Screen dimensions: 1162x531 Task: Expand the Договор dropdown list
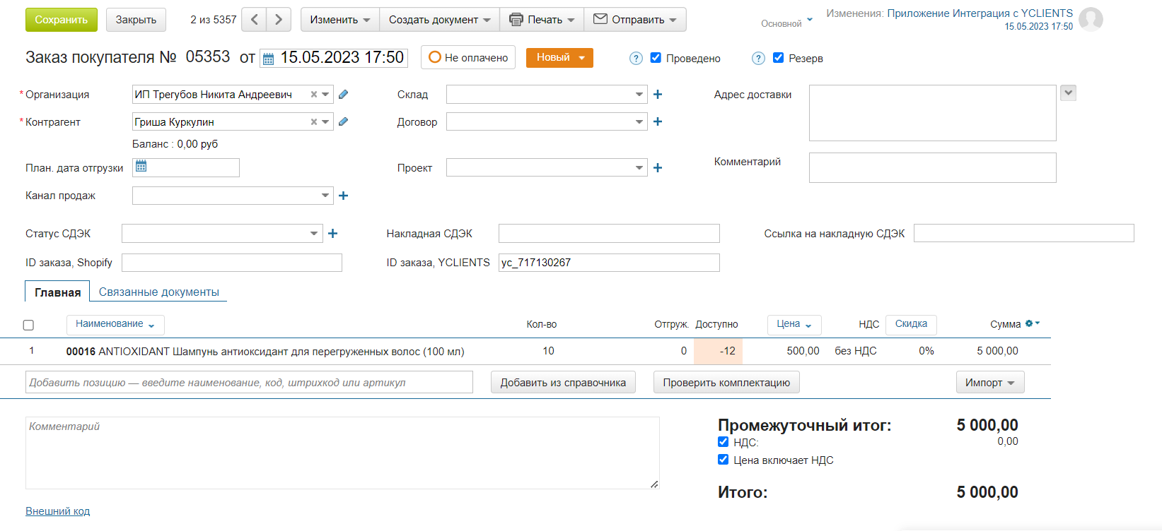(639, 121)
